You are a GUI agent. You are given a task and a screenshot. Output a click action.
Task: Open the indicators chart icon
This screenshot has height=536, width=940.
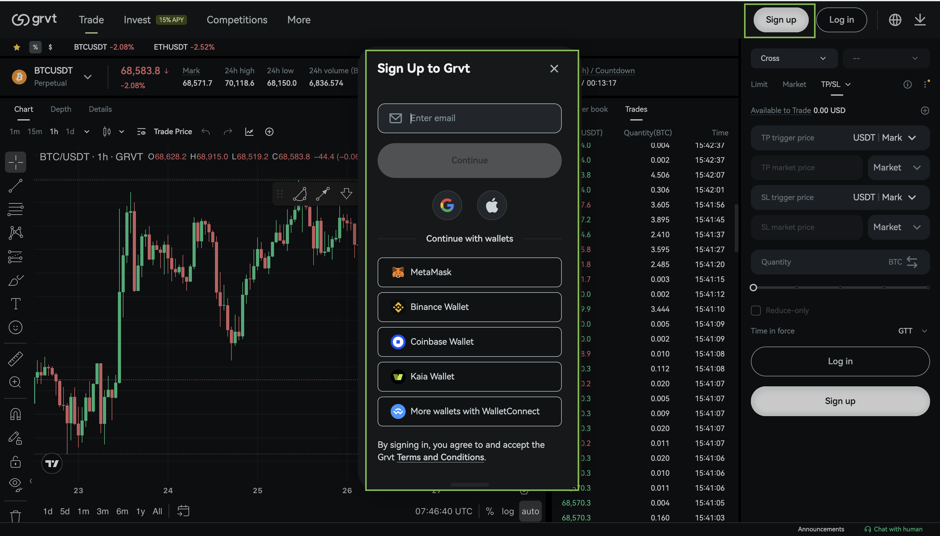click(x=249, y=132)
